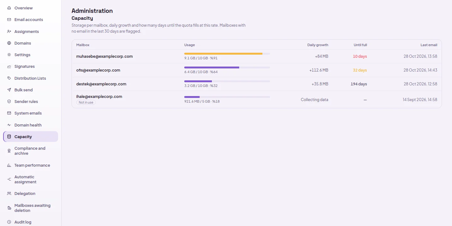Open the Audit log sidebar entry

[31, 222]
